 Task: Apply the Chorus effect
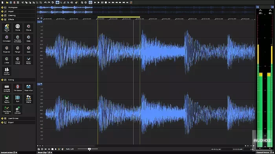[x=28, y=27]
